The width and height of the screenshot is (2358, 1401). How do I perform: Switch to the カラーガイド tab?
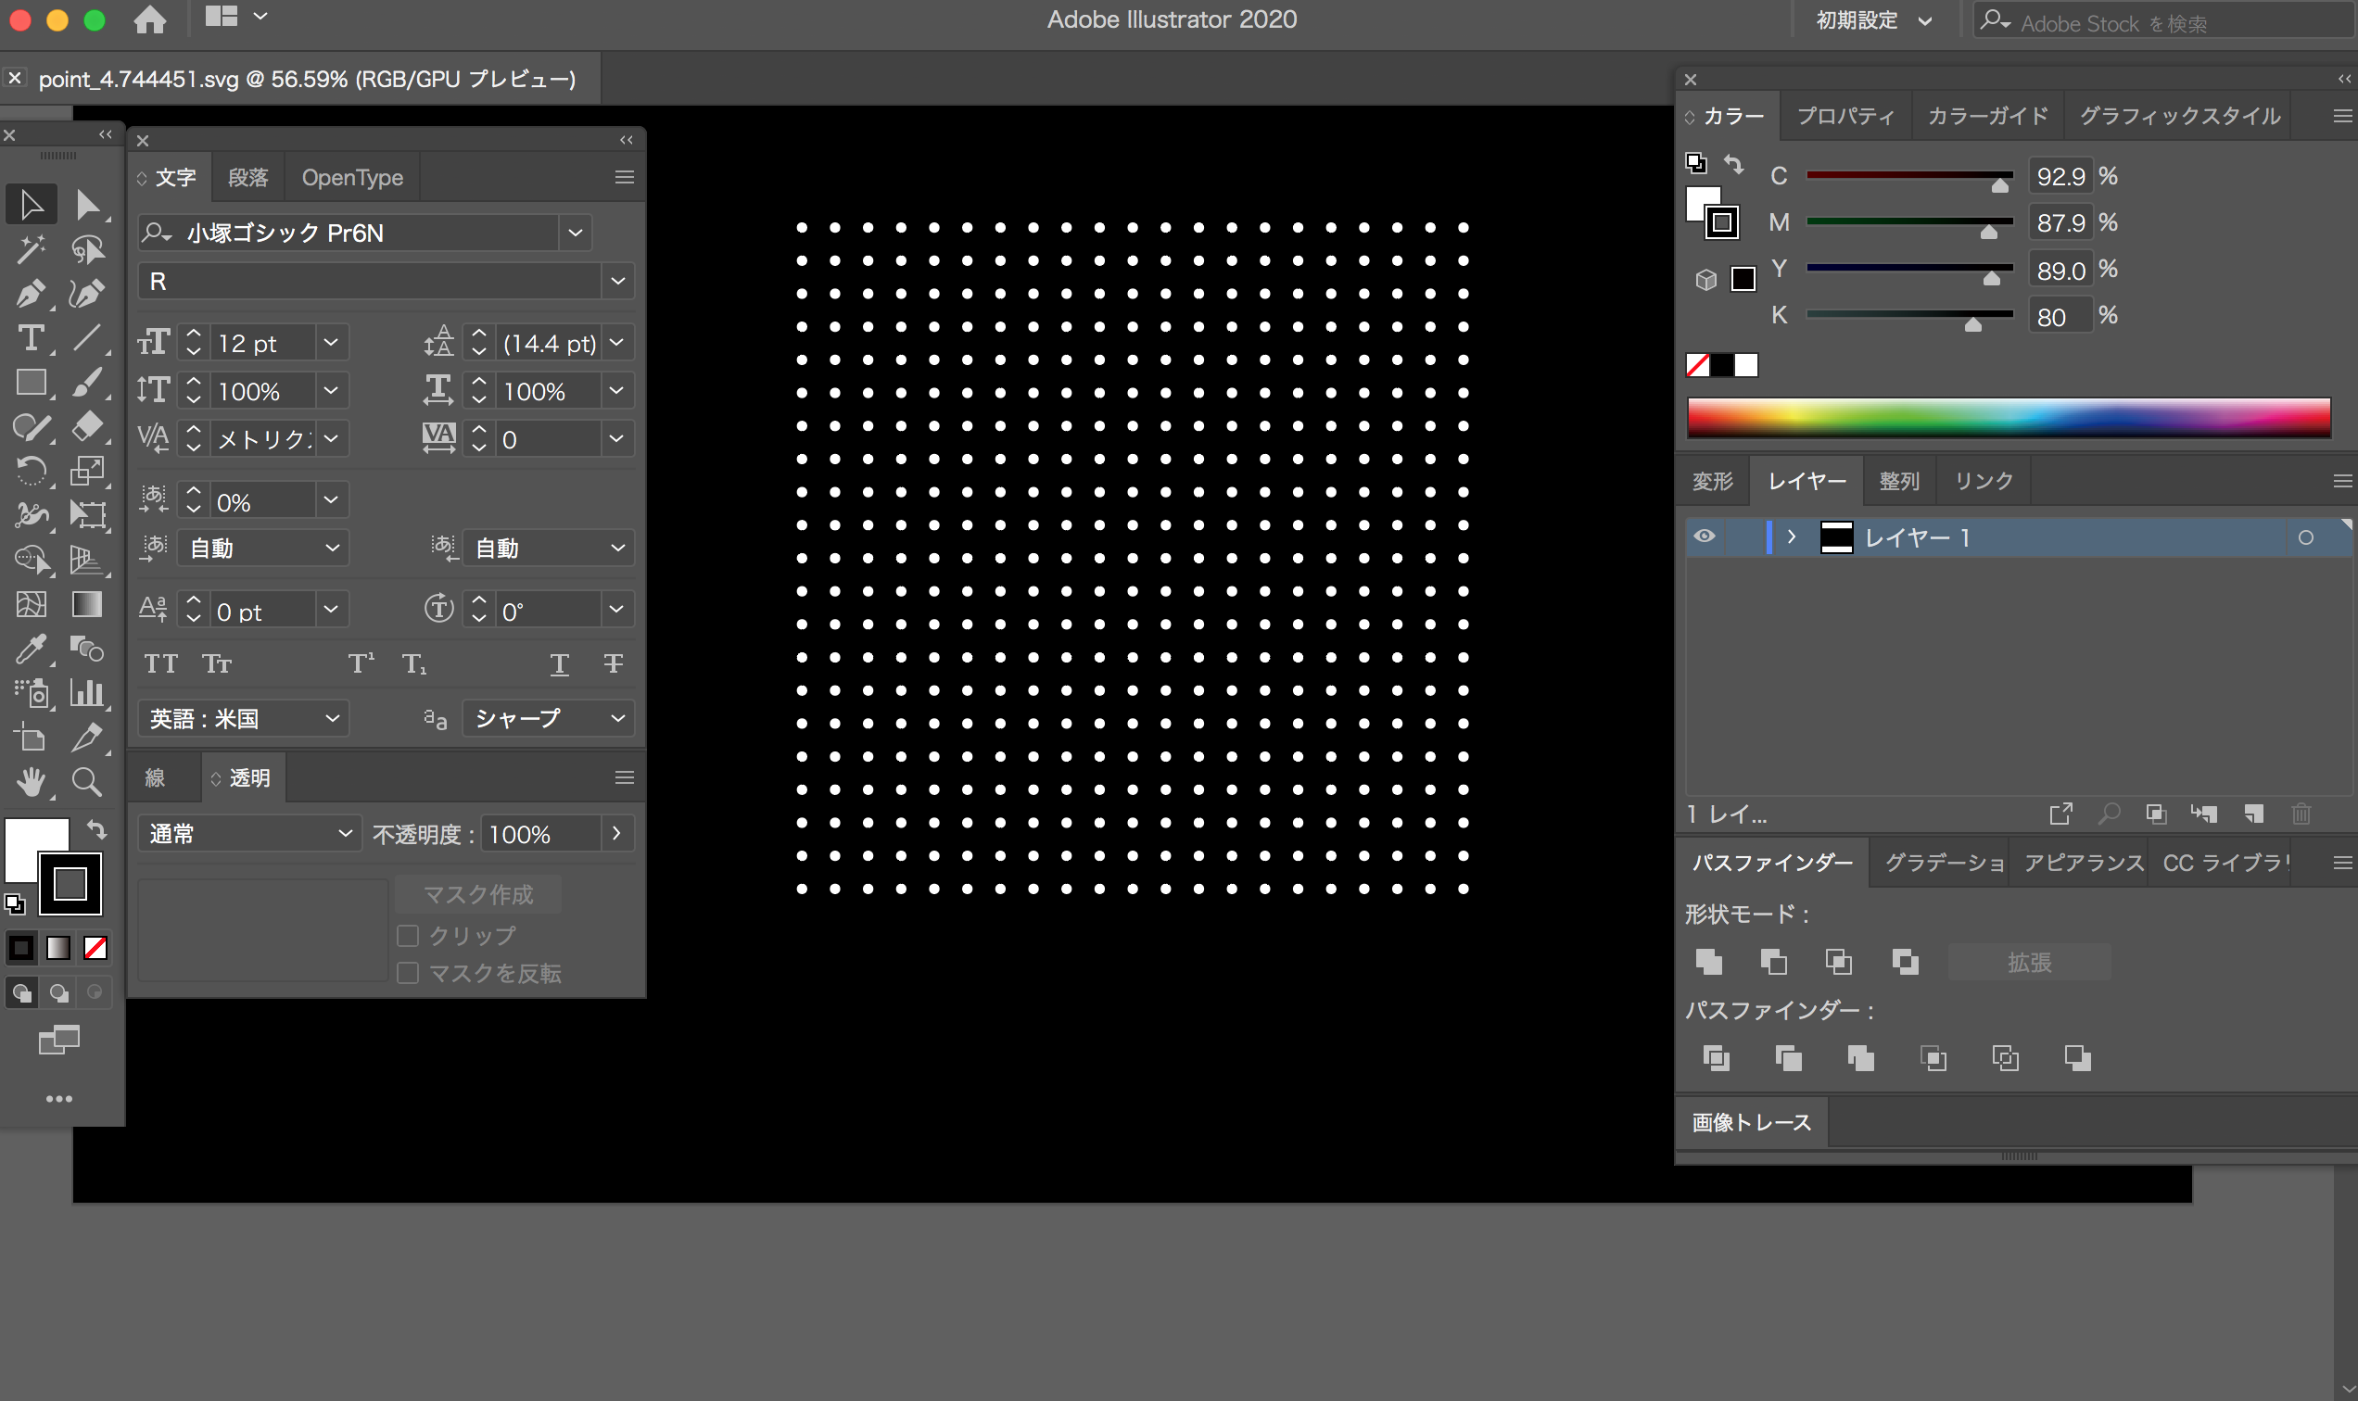coord(1987,116)
